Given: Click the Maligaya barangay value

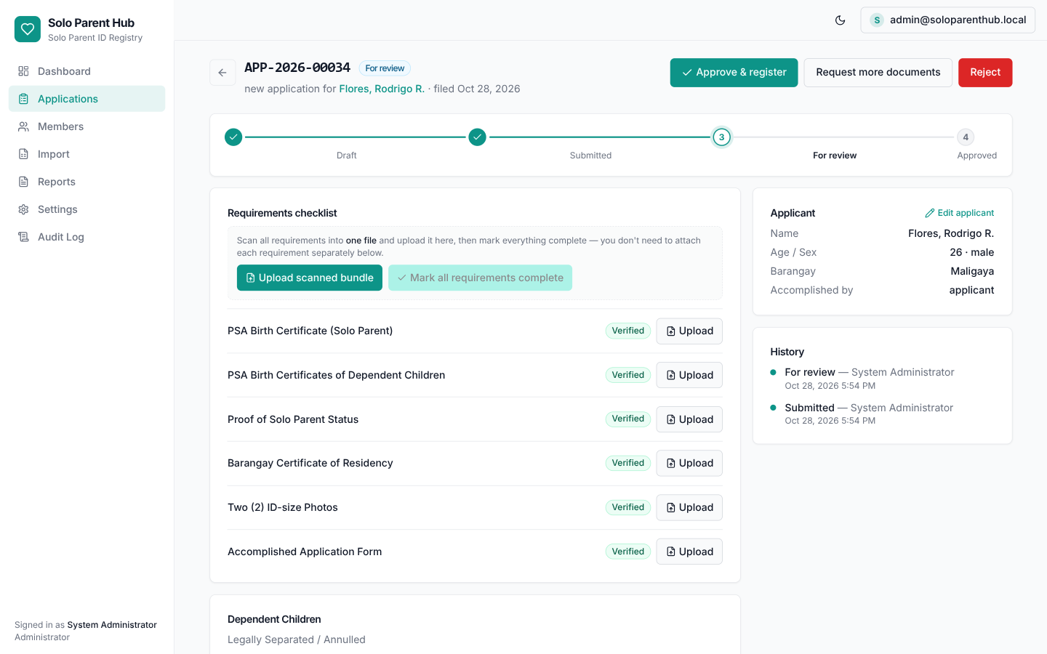Looking at the screenshot, I should click(972, 271).
